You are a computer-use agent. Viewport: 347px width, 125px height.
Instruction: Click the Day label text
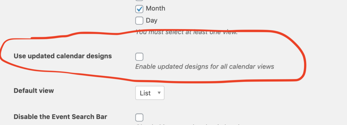(151, 21)
